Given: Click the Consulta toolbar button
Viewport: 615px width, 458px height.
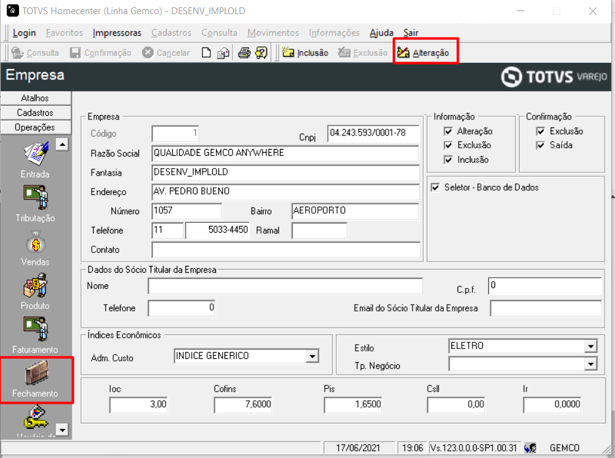Looking at the screenshot, I should 35,52.
